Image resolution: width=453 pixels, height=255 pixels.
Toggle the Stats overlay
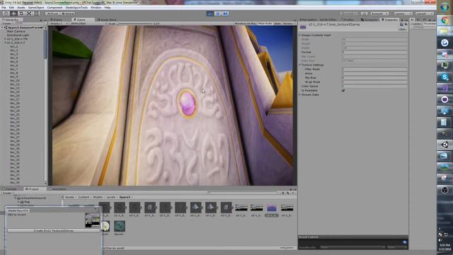[277, 23]
